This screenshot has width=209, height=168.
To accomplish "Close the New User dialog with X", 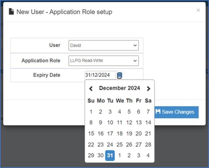I will coord(198,10).
